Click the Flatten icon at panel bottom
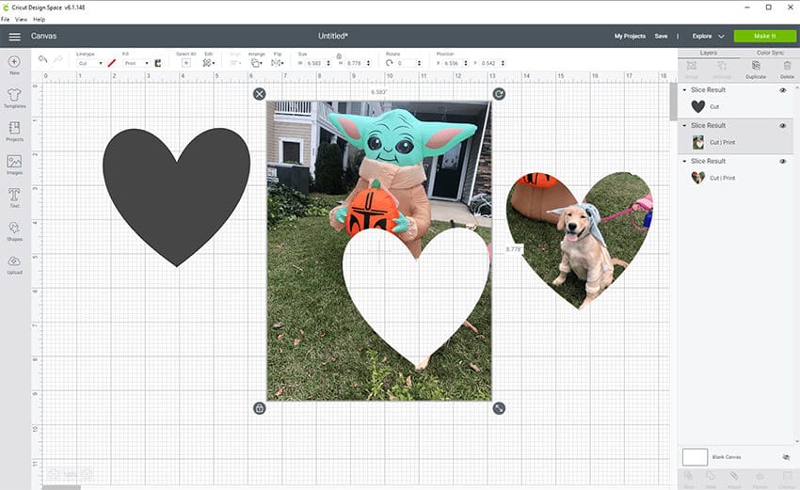Screen dimensions: 800x490 click(x=760, y=476)
